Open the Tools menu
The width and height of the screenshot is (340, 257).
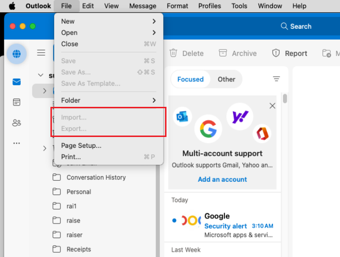[x=239, y=6]
